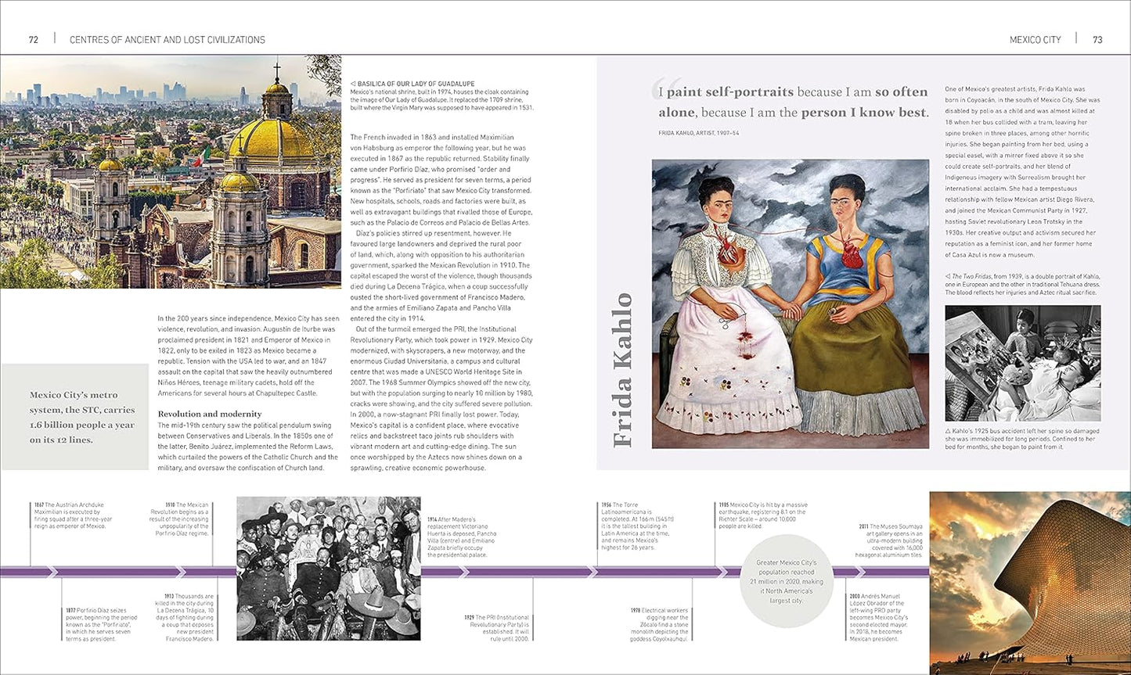
Task: Click the Greater Mexico City population circle
Action: 787,581
